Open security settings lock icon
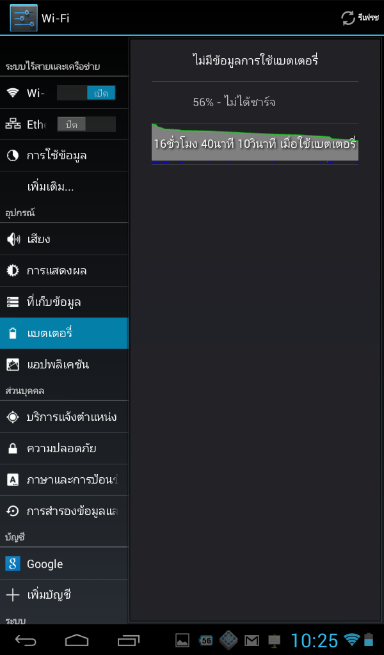 tap(13, 448)
